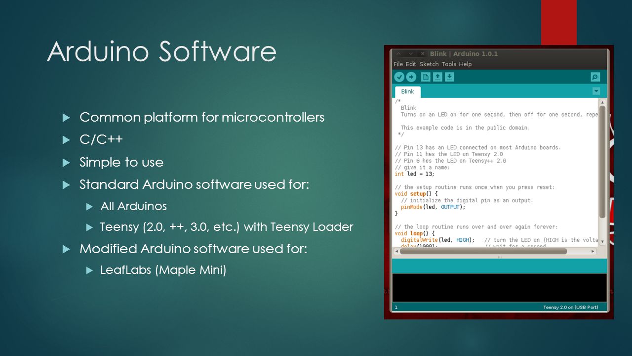Click the horizontal scrollbar left arrow
Viewport: 632px width, 356px height.
pyautogui.click(x=396, y=251)
